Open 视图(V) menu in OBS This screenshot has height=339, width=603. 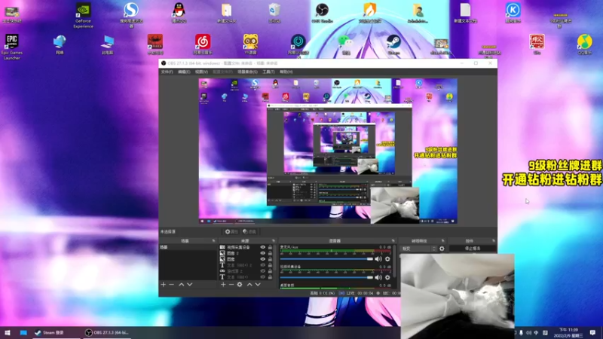[201, 72]
